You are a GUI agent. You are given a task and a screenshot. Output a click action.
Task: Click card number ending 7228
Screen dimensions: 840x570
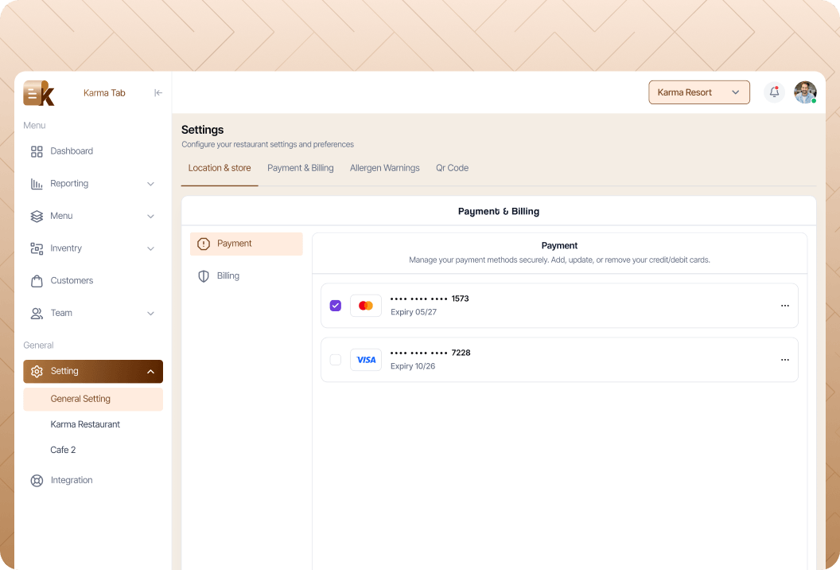430,353
